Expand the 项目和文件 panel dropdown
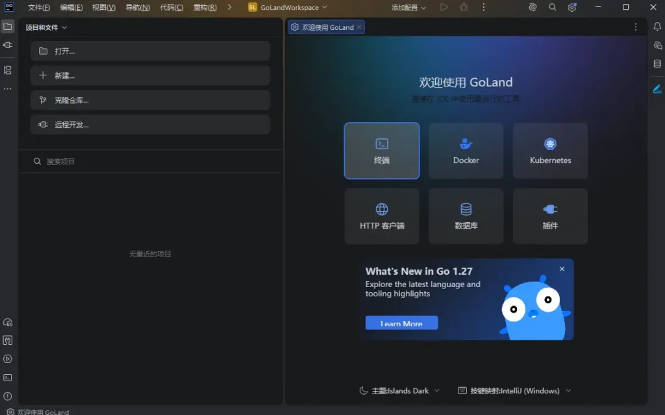Screen dimensions: 665x415 point(46,27)
